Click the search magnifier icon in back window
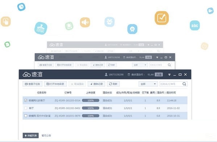The image size is (217, 142). click(158, 51)
